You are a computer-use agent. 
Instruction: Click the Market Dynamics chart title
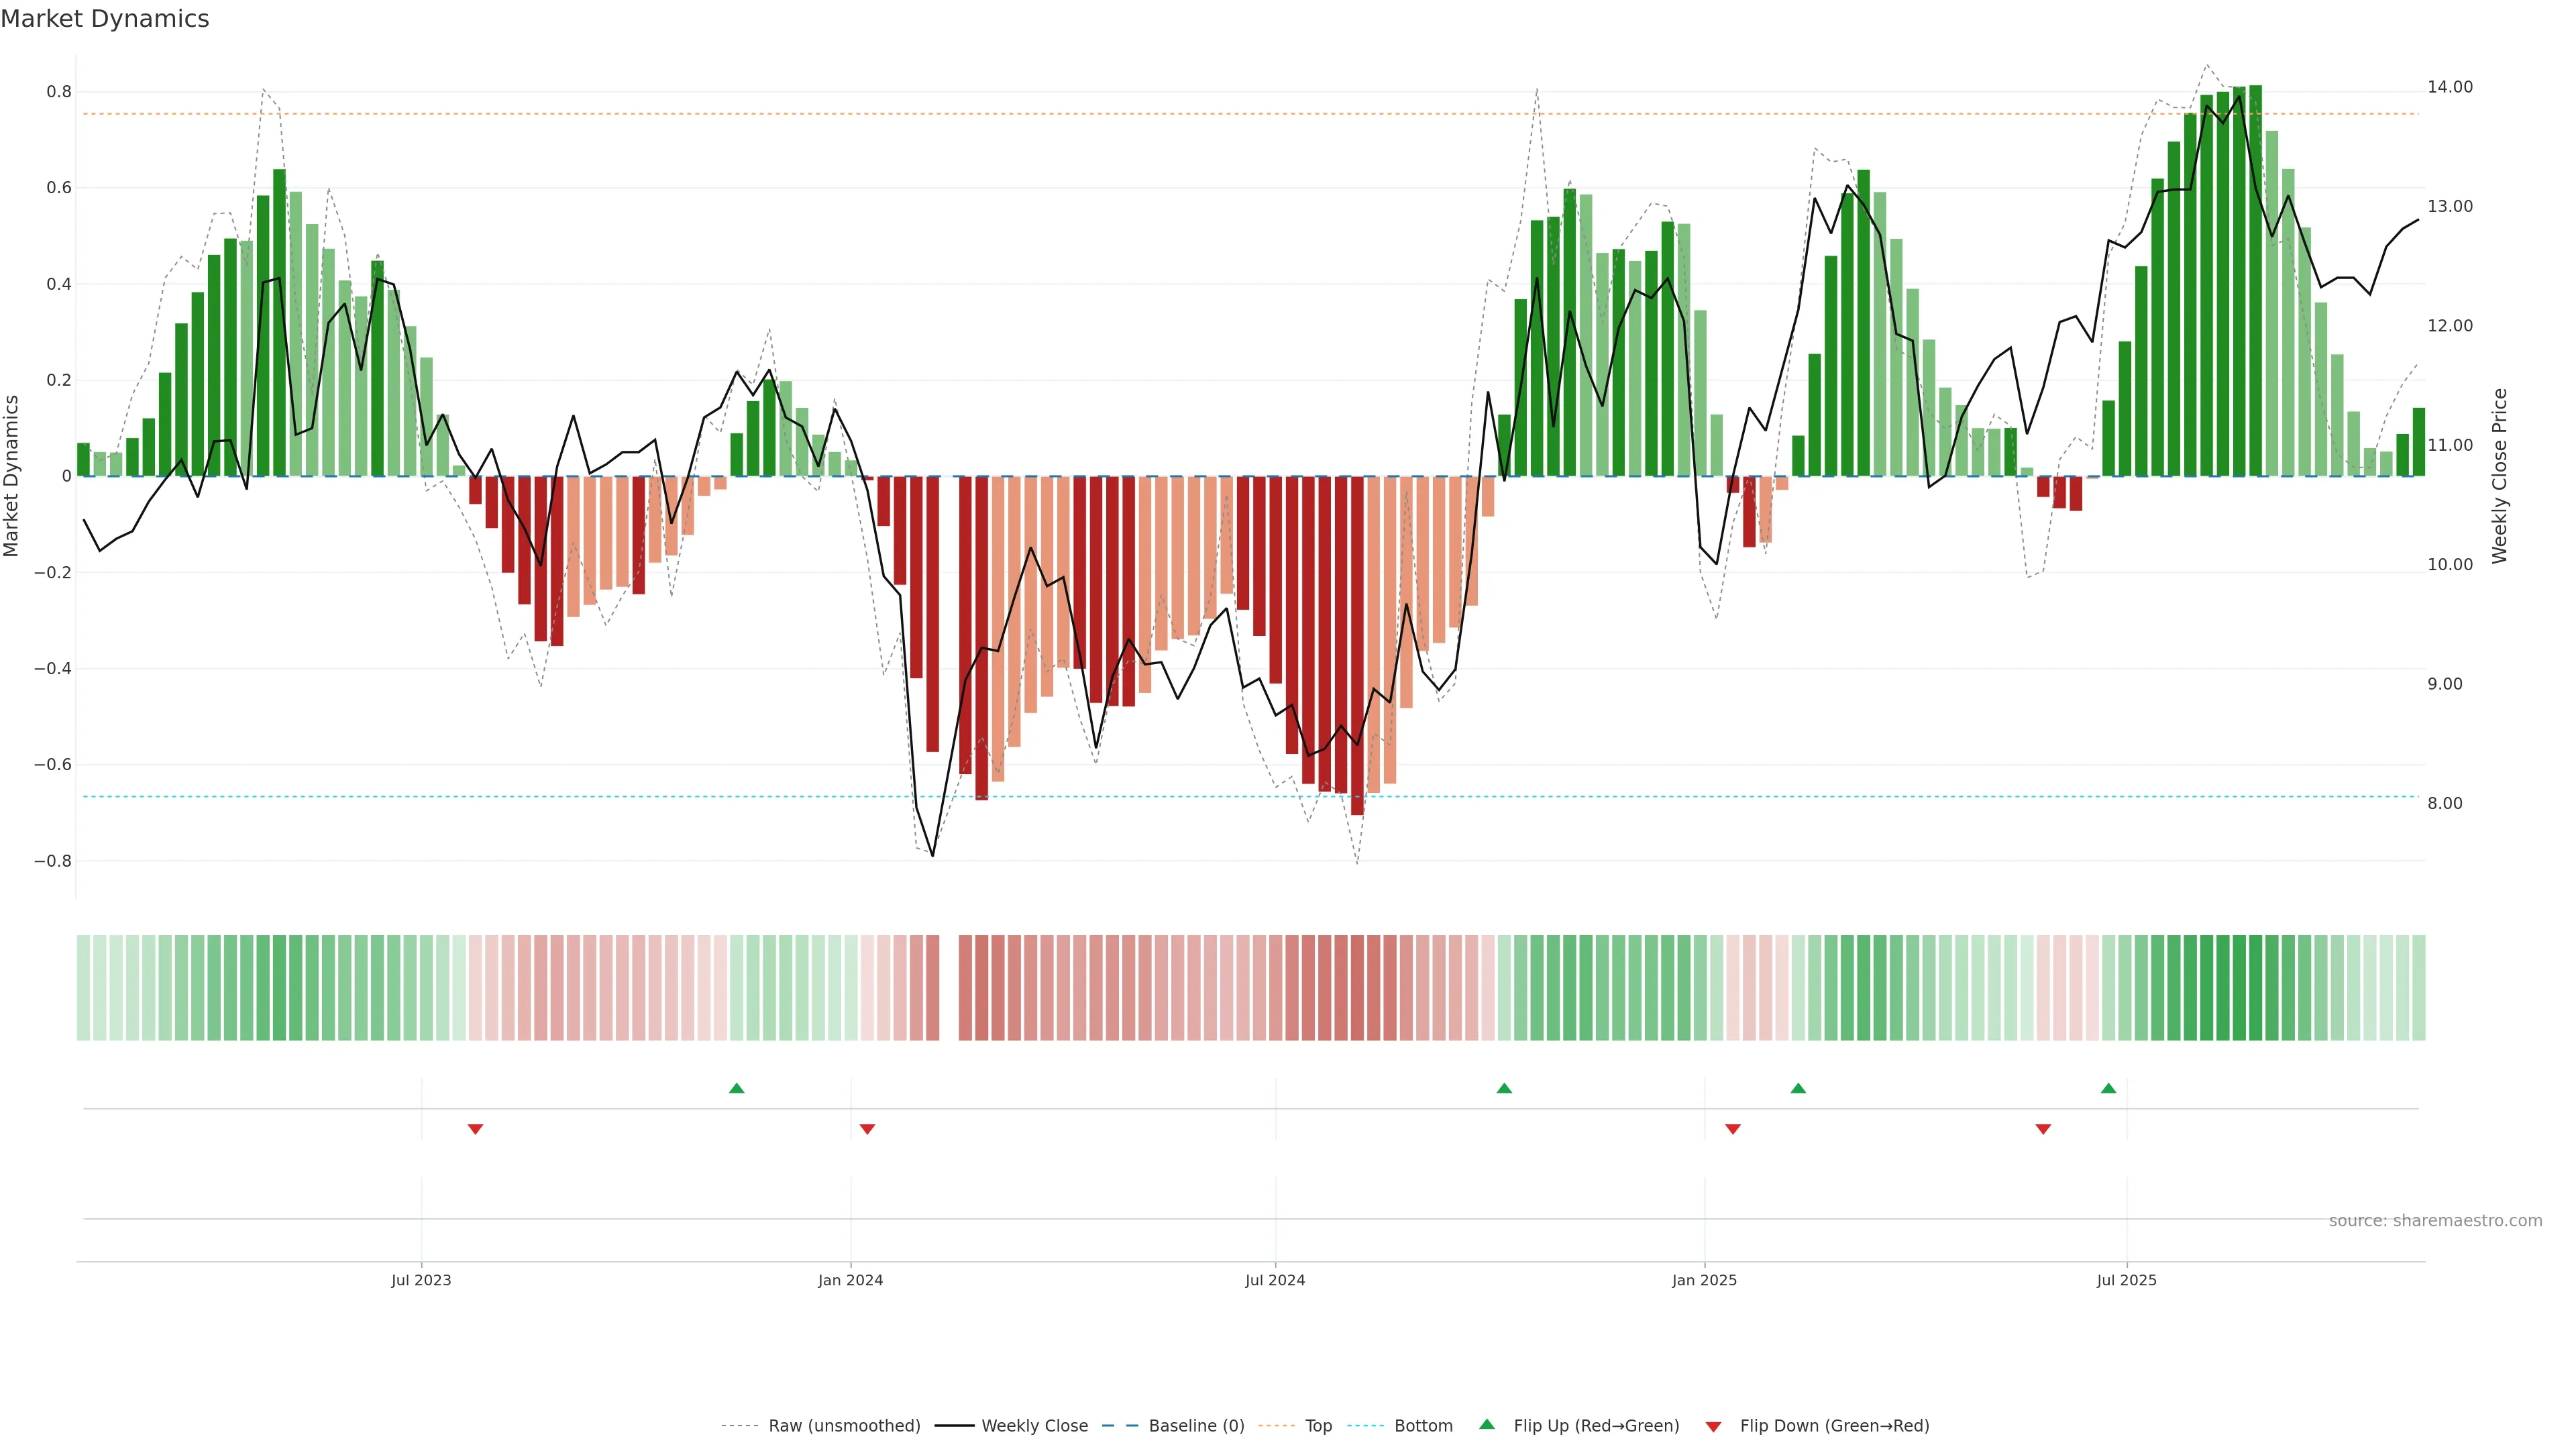pos(105,19)
